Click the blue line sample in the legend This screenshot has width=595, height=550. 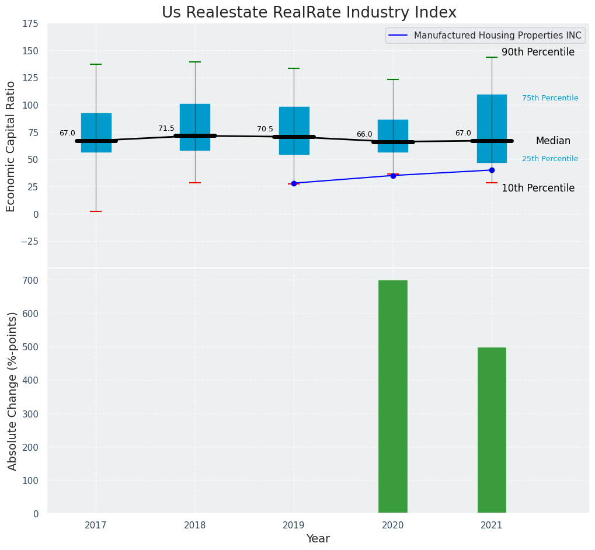(x=399, y=36)
